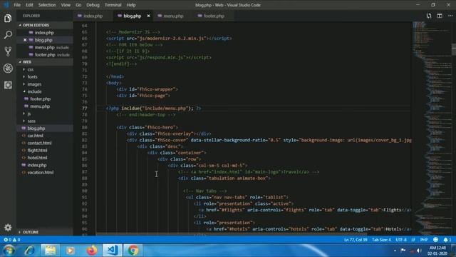This screenshot has width=456, height=257.
Task: Open Internet Explorer from taskbar
Action: (x=29, y=251)
